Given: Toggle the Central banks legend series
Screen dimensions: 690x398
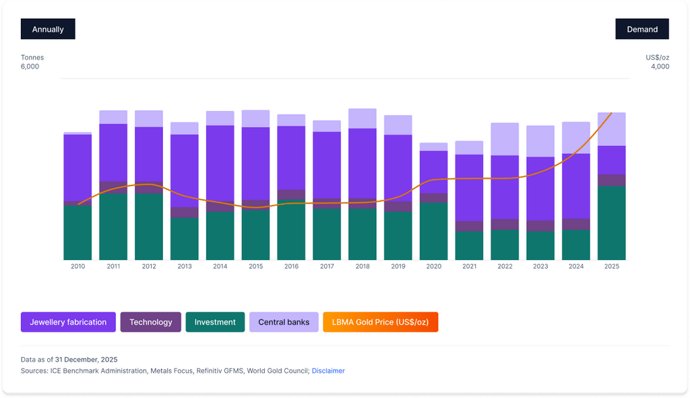Looking at the screenshot, I should (x=284, y=322).
